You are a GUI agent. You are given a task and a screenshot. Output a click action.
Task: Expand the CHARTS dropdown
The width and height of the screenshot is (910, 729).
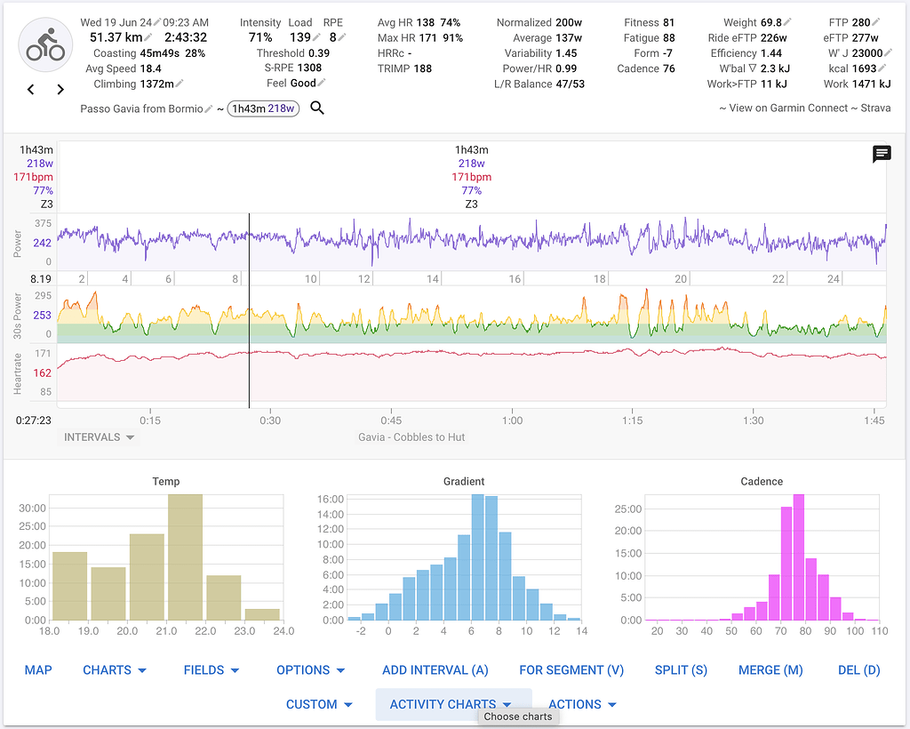[x=115, y=670]
